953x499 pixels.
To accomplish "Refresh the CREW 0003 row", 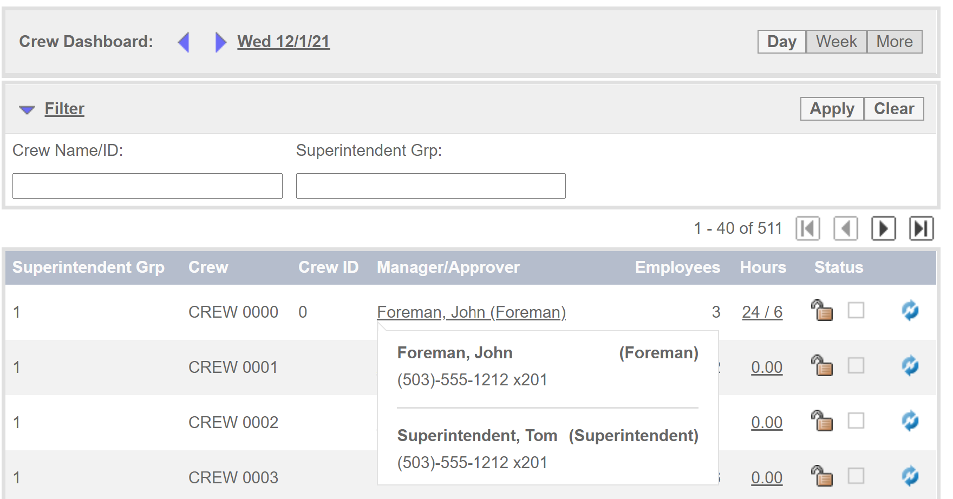I will tap(910, 476).
